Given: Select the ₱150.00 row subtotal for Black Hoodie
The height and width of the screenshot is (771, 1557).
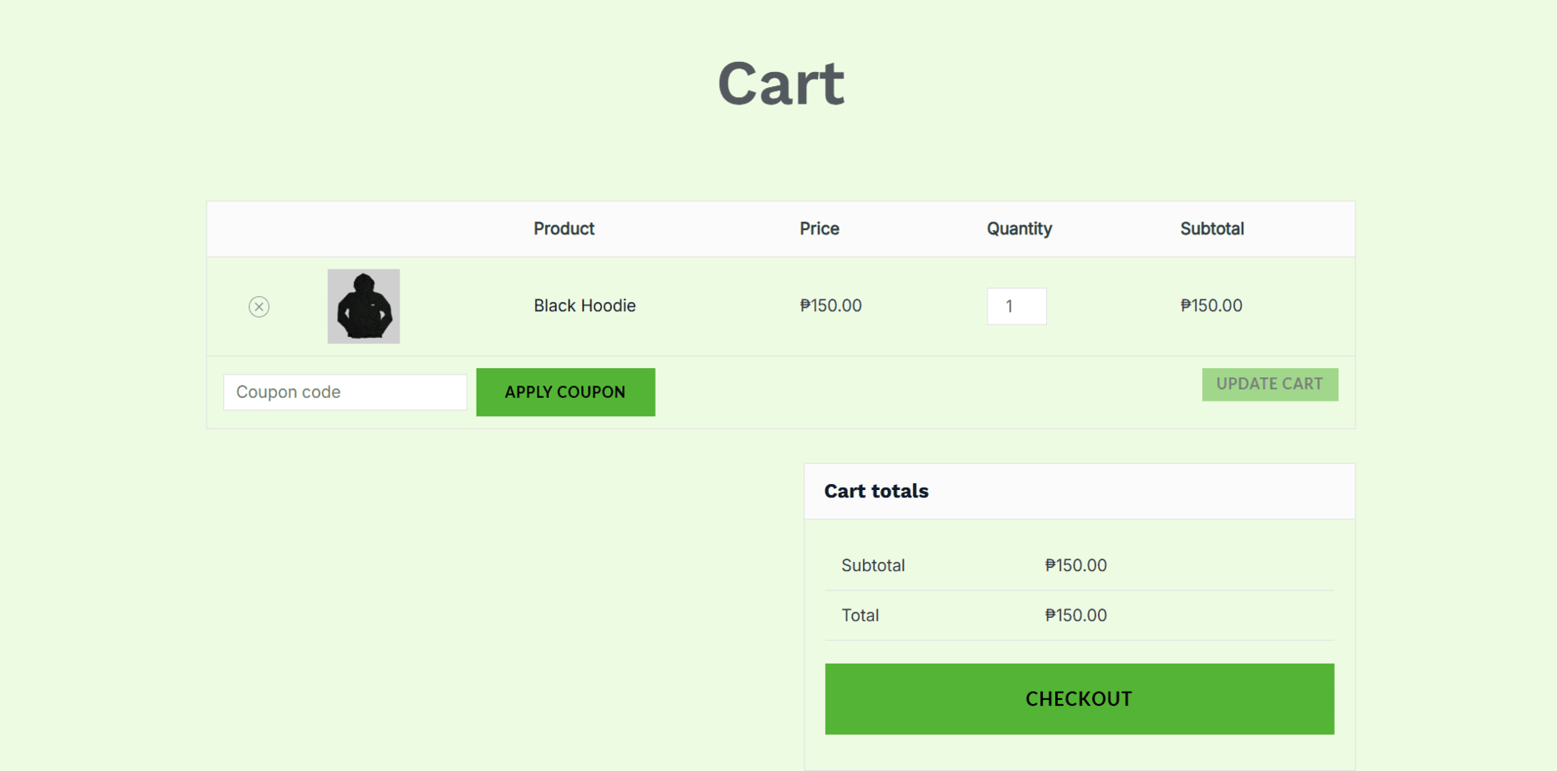Looking at the screenshot, I should (x=1212, y=306).
